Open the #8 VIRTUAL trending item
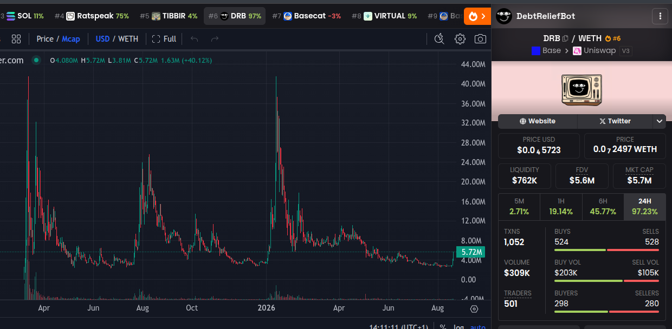 point(384,16)
